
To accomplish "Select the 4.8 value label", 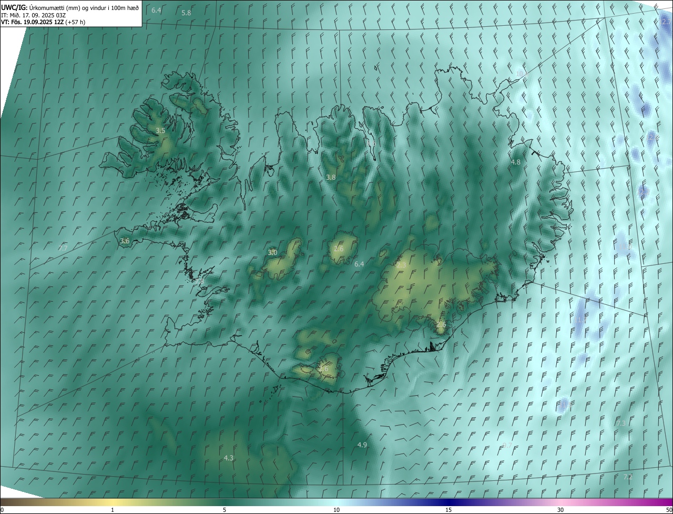I will pos(516,162).
